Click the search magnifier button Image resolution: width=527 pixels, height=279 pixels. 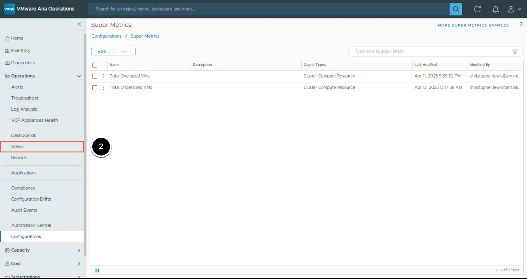click(455, 9)
